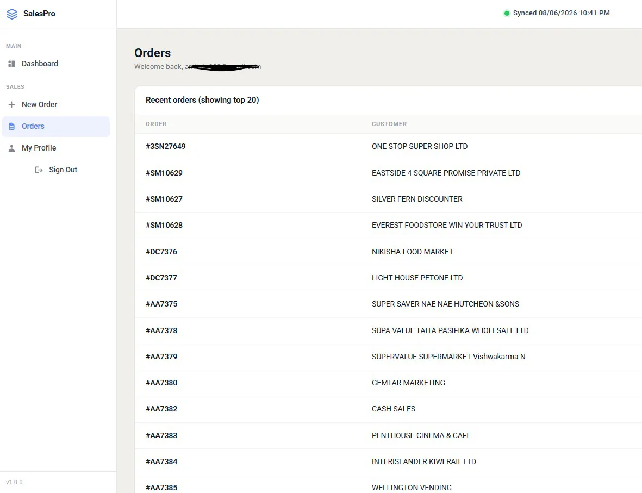This screenshot has height=493, width=642.
Task: Click the My Profile person icon
Action: (x=12, y=148)
